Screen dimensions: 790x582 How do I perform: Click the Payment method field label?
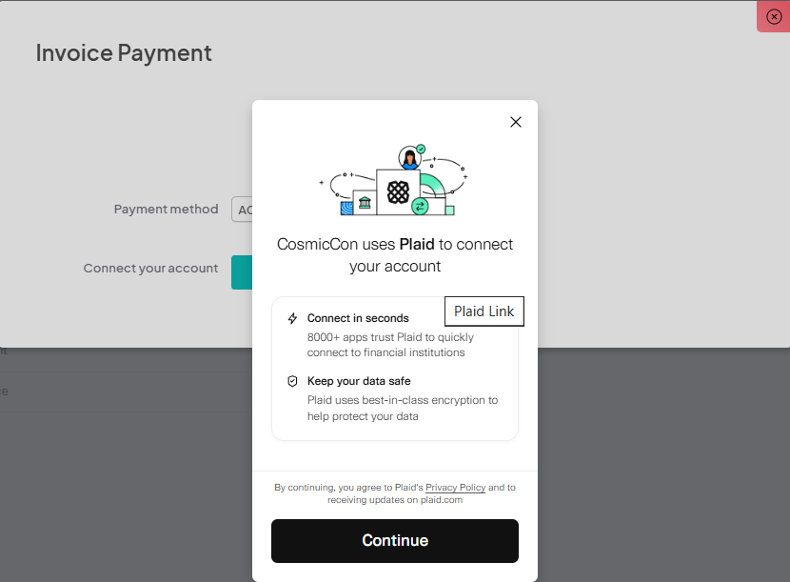166,209
